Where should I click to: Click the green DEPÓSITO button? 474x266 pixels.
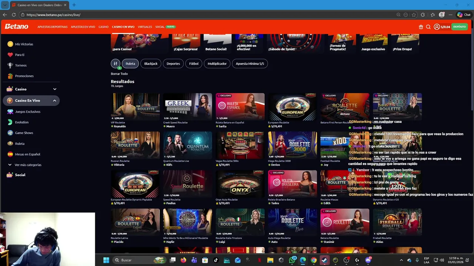point(460,27)
